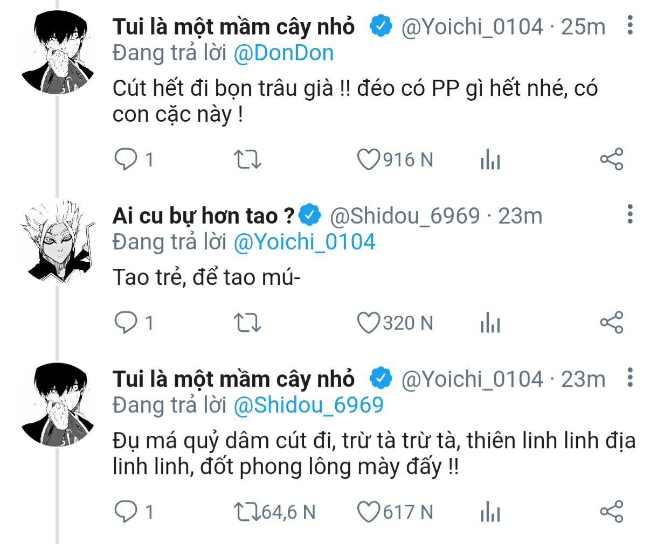Retweet the Shidou_6969 tweet

coord(247,323)
